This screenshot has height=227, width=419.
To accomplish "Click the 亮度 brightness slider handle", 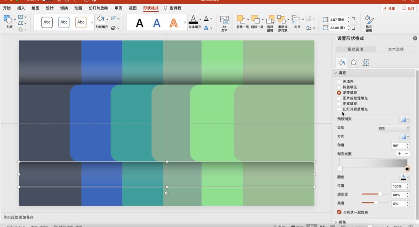I will pos(376,203).
